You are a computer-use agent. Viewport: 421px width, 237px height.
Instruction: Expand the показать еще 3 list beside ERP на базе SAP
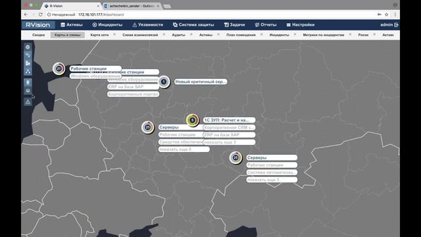click(x=229, y=142)
